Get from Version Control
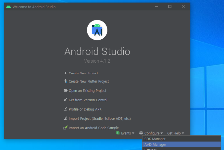The height and width of the screenshot is (150, 224). pos(88,100)
